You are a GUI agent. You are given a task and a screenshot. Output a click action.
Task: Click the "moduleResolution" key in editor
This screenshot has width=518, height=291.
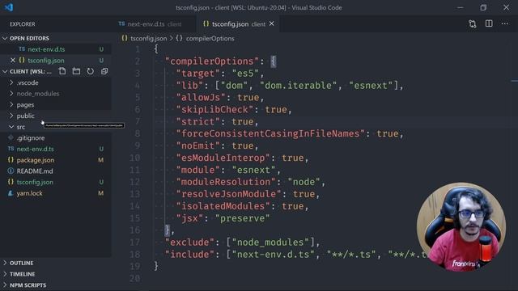[x=226, y=182]
